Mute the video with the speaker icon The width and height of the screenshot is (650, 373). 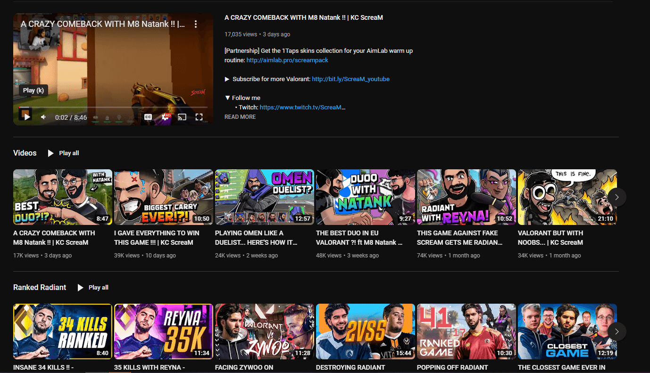43,117
